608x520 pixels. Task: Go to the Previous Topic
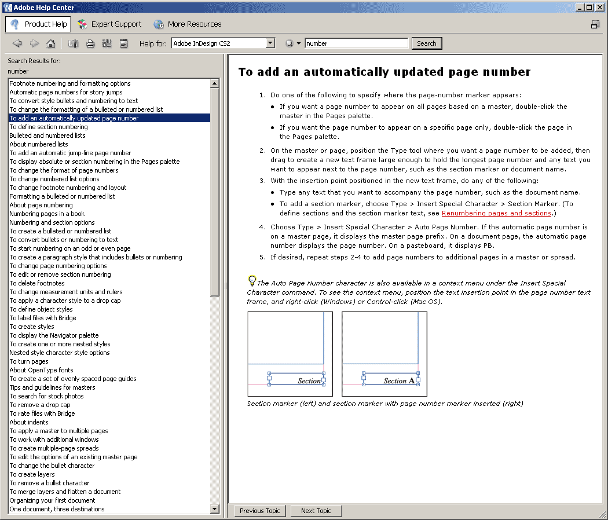point(260,511)
